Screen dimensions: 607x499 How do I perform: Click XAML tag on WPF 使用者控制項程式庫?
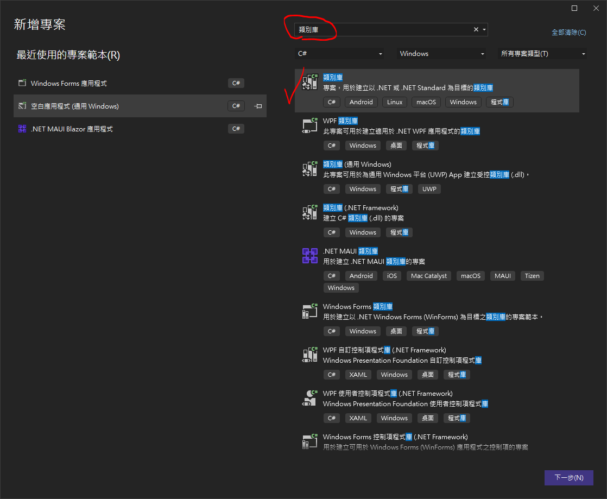pos(358,418)
